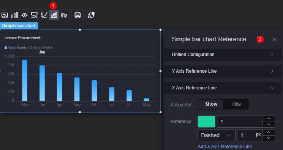This screenshot has width=283, height=150.
Task: Click the tooltip speech bubble icon
Action: point(34,15)
